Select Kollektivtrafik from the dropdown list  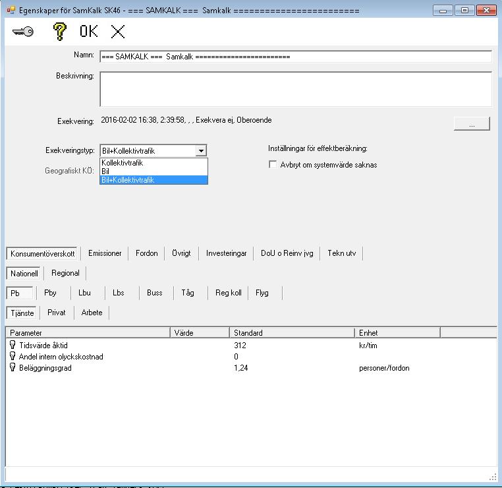coord(153,162)
